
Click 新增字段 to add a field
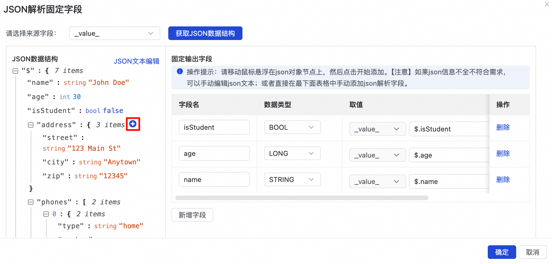point(192,215)
